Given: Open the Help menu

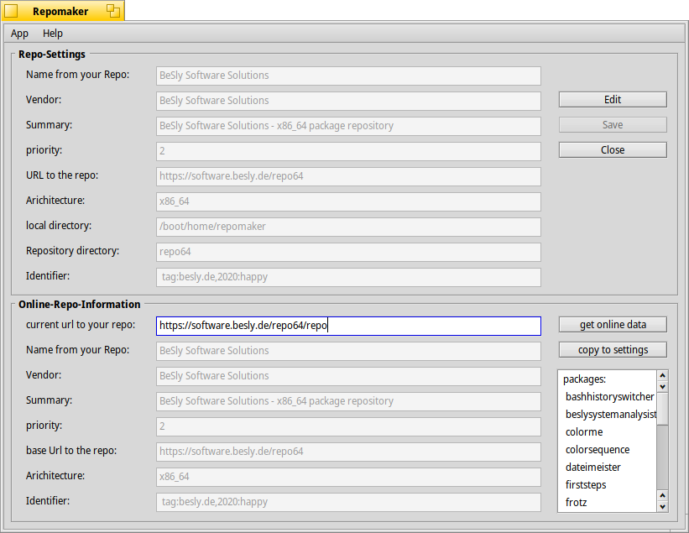Looking at the screenshot, I should tap(53, 34).
